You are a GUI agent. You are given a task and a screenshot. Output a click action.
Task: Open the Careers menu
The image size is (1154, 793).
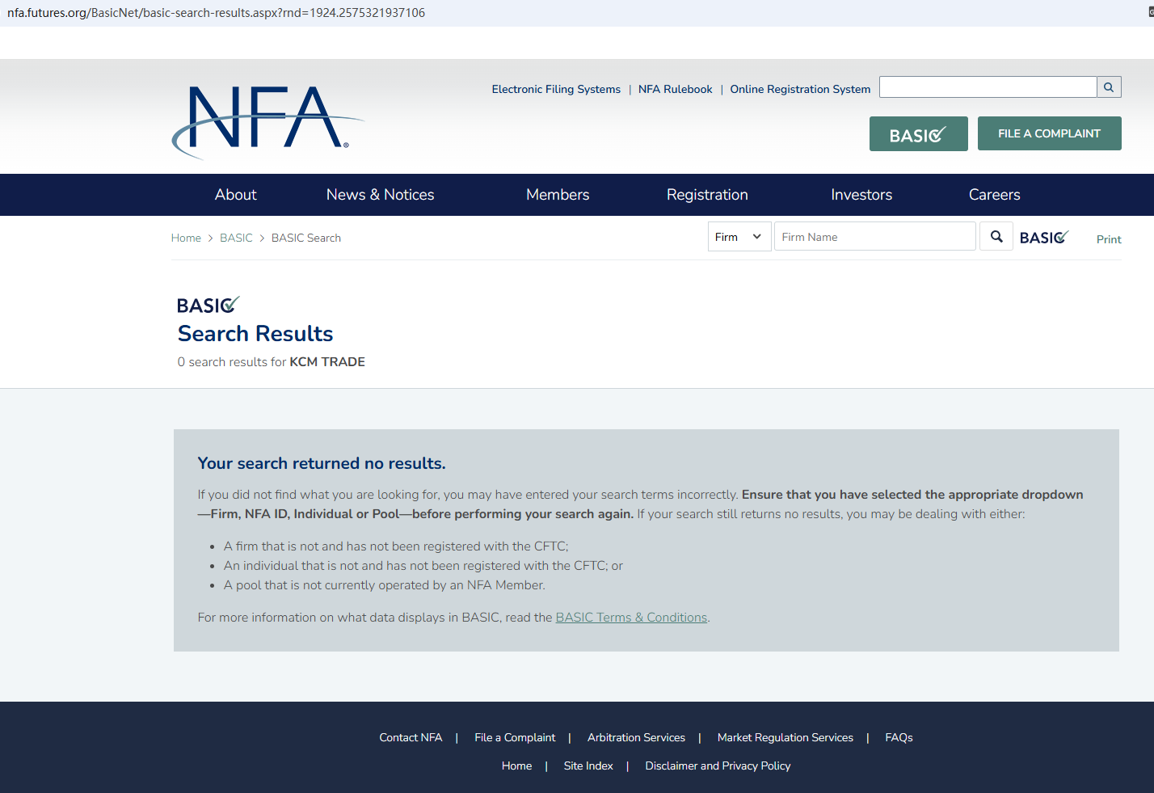[x=995, y=195]
